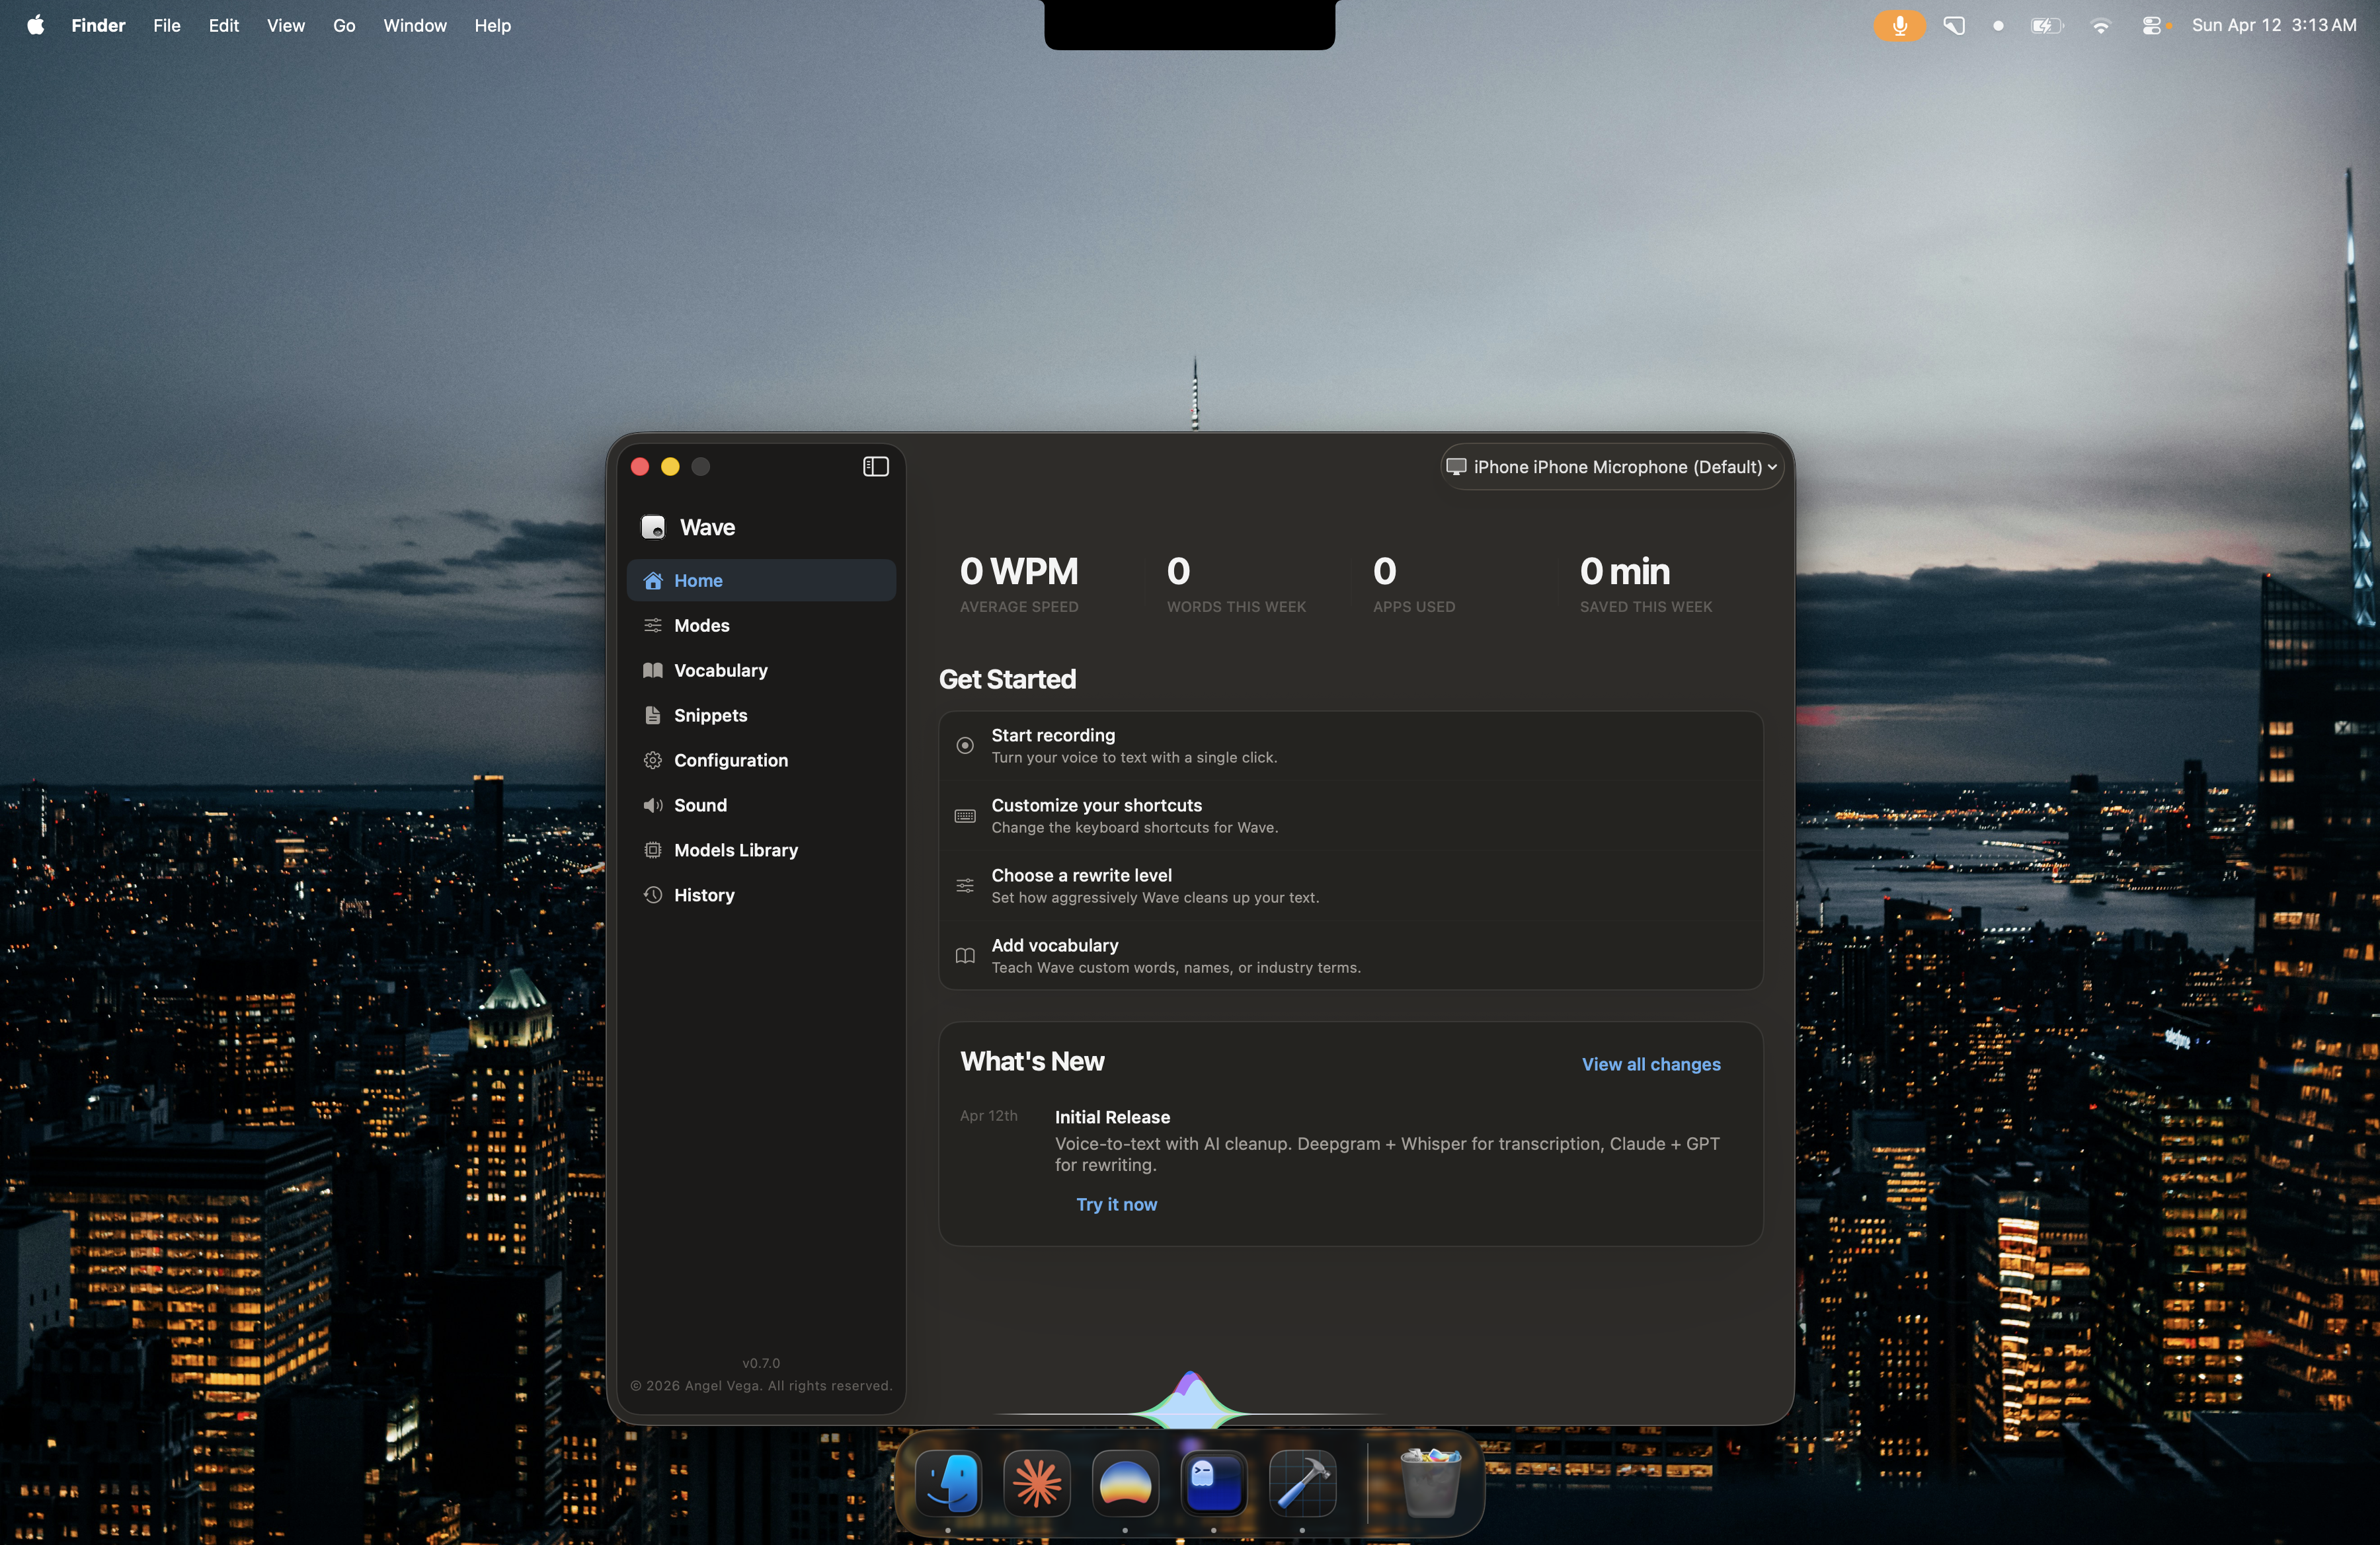The width and height of the screenshot is (2380, 1545).
Task: Open the Window menu in menu bar
Action: pos(414,25)
